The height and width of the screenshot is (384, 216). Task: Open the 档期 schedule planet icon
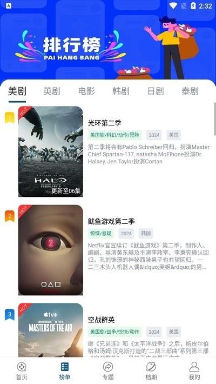[x=151, y=367]
